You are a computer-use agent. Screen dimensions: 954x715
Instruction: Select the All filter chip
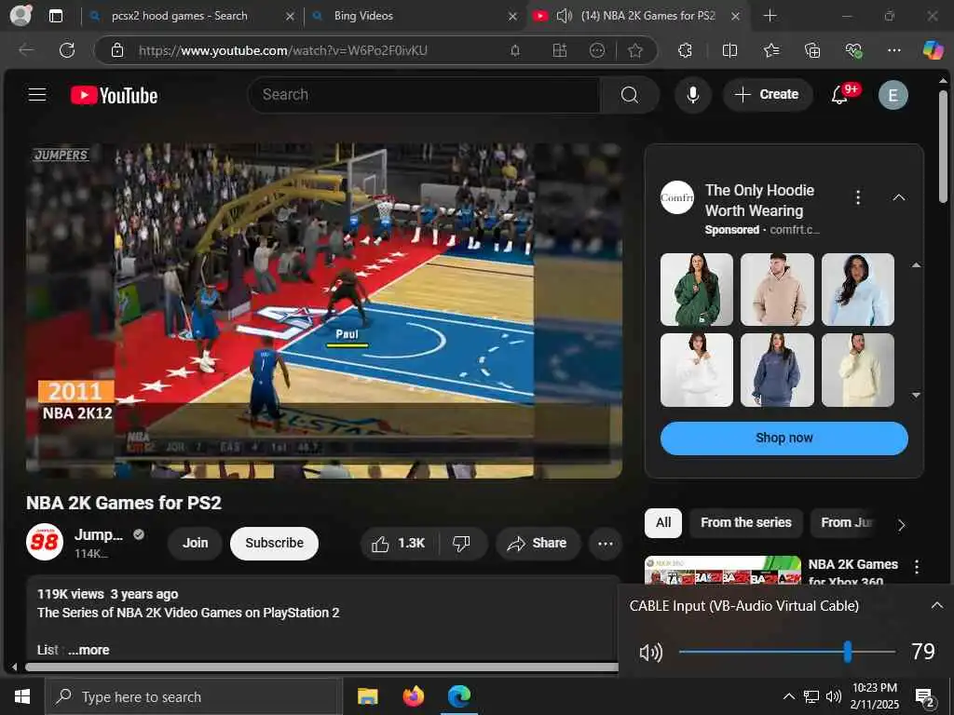(x=663, y=523)
